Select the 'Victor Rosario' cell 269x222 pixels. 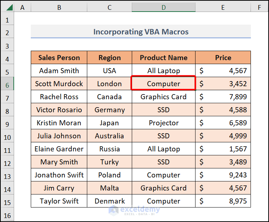coord(59,110)
